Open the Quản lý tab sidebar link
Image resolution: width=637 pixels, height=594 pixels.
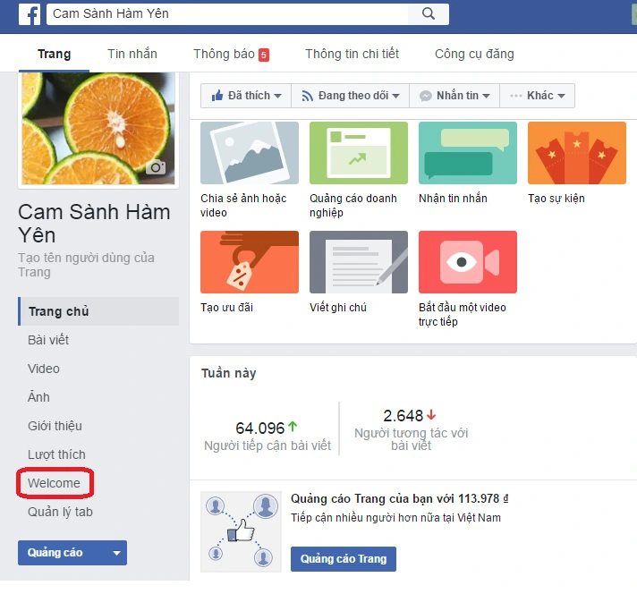60,512
